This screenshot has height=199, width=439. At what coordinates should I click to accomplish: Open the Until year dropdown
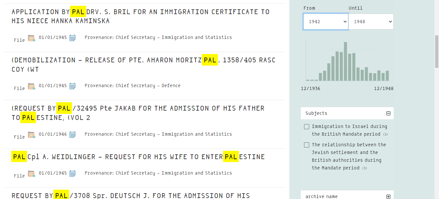click(x=371, y=22)
